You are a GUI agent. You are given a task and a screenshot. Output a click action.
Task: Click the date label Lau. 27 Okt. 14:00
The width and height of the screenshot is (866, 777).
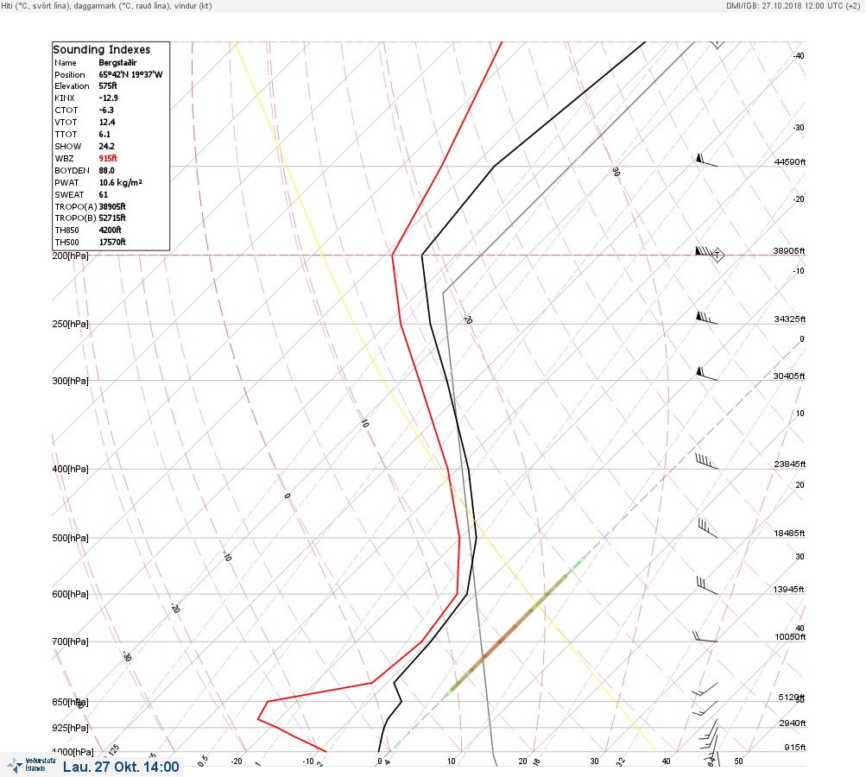point(121,767)
